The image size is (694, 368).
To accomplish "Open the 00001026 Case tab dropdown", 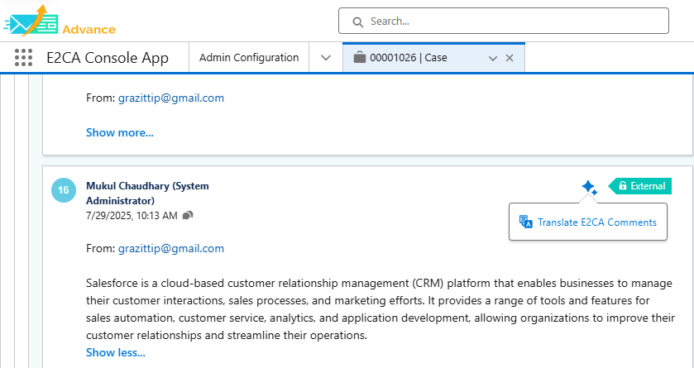I will 493,58.
